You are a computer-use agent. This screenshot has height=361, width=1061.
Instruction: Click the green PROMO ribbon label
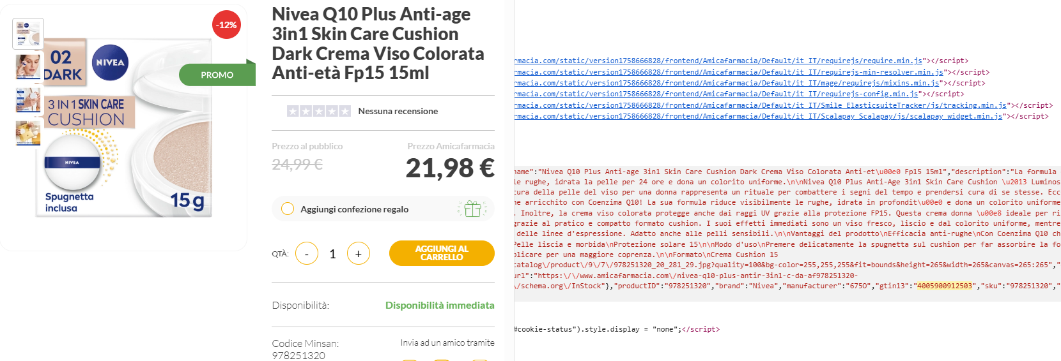pos(217,75)
